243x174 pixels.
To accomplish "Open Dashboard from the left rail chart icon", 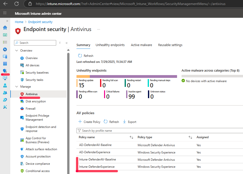I will [x=5, y=35].
